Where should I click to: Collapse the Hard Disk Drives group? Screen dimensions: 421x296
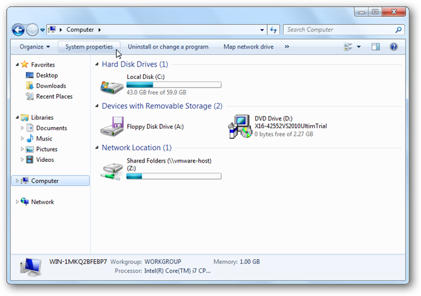97,64
